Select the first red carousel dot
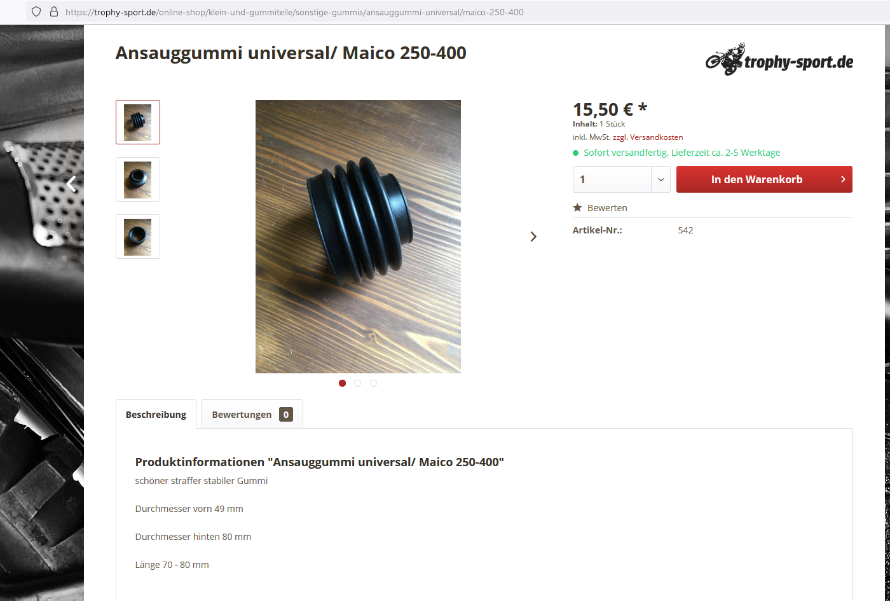 (x=342, y=383)
